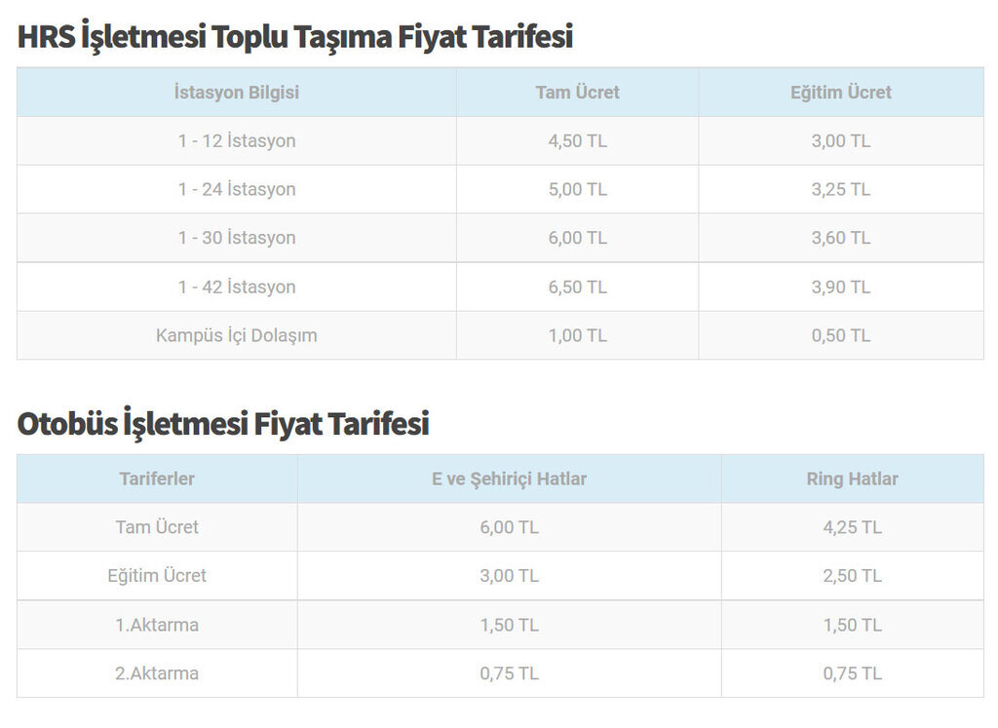
Task: Click the HRS İşletmesi Toplu Taşıma heading
Action: 294,37
